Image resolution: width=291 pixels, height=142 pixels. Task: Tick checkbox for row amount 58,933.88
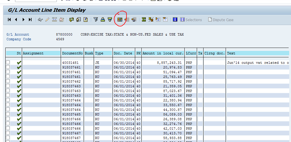click(8, 138)
